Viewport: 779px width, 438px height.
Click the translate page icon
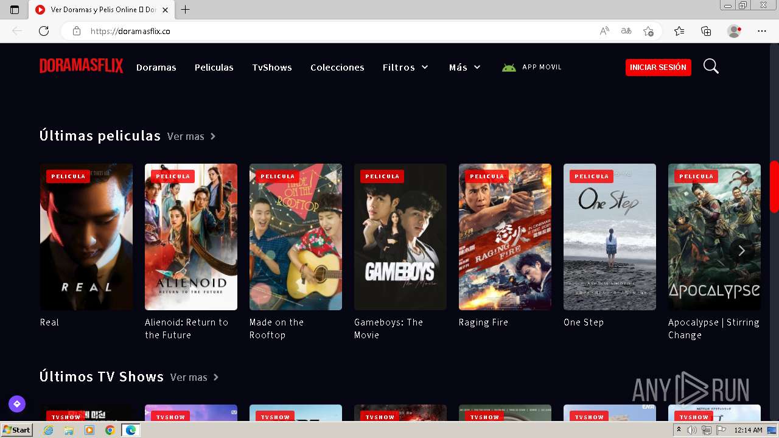pos(626,31)
